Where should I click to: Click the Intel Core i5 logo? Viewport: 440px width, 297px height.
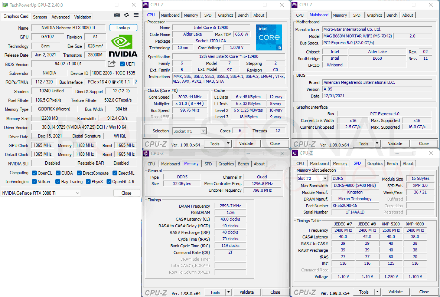coord(269,37)
